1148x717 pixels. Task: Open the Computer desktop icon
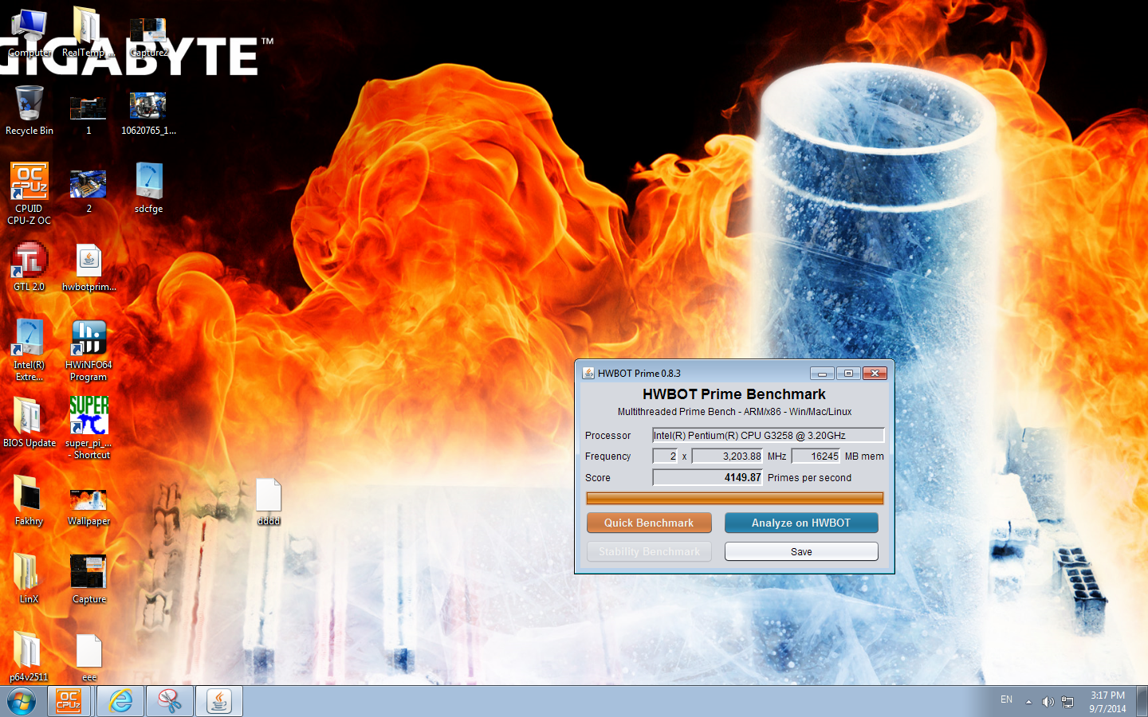pos(29,33)
